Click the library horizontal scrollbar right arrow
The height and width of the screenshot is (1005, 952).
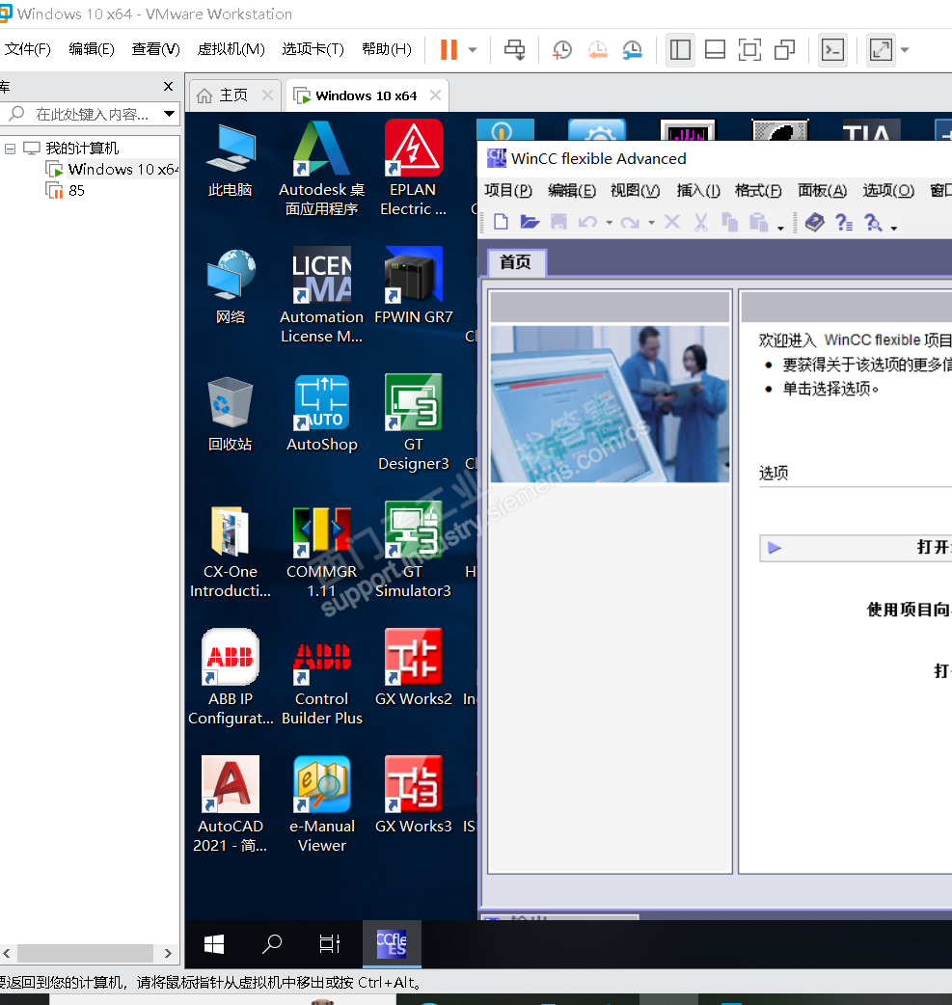coord(168,953)
